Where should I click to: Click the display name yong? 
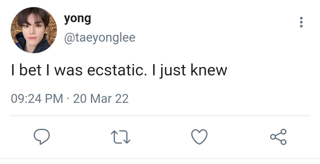[x=78, y=19]
